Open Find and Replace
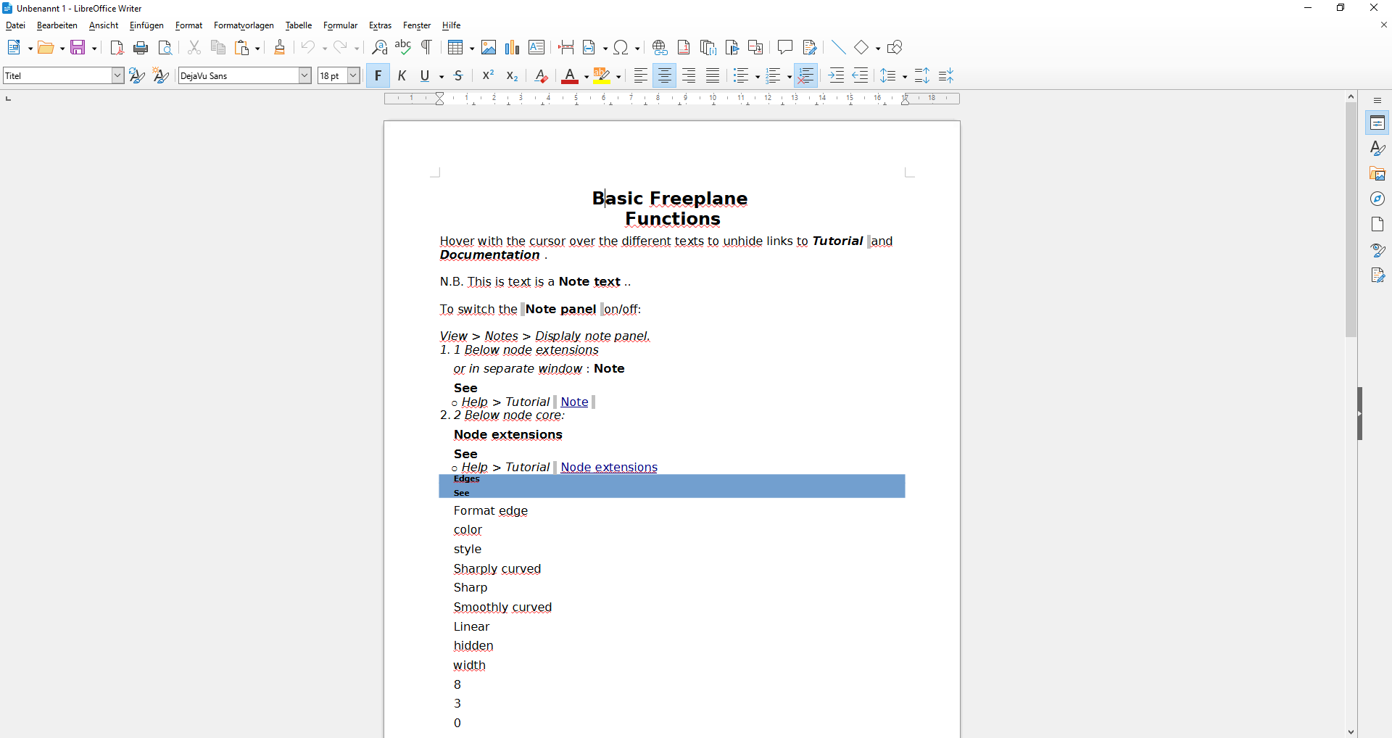The height and width of the screenshot is (738, 1392). click(379, 48)
